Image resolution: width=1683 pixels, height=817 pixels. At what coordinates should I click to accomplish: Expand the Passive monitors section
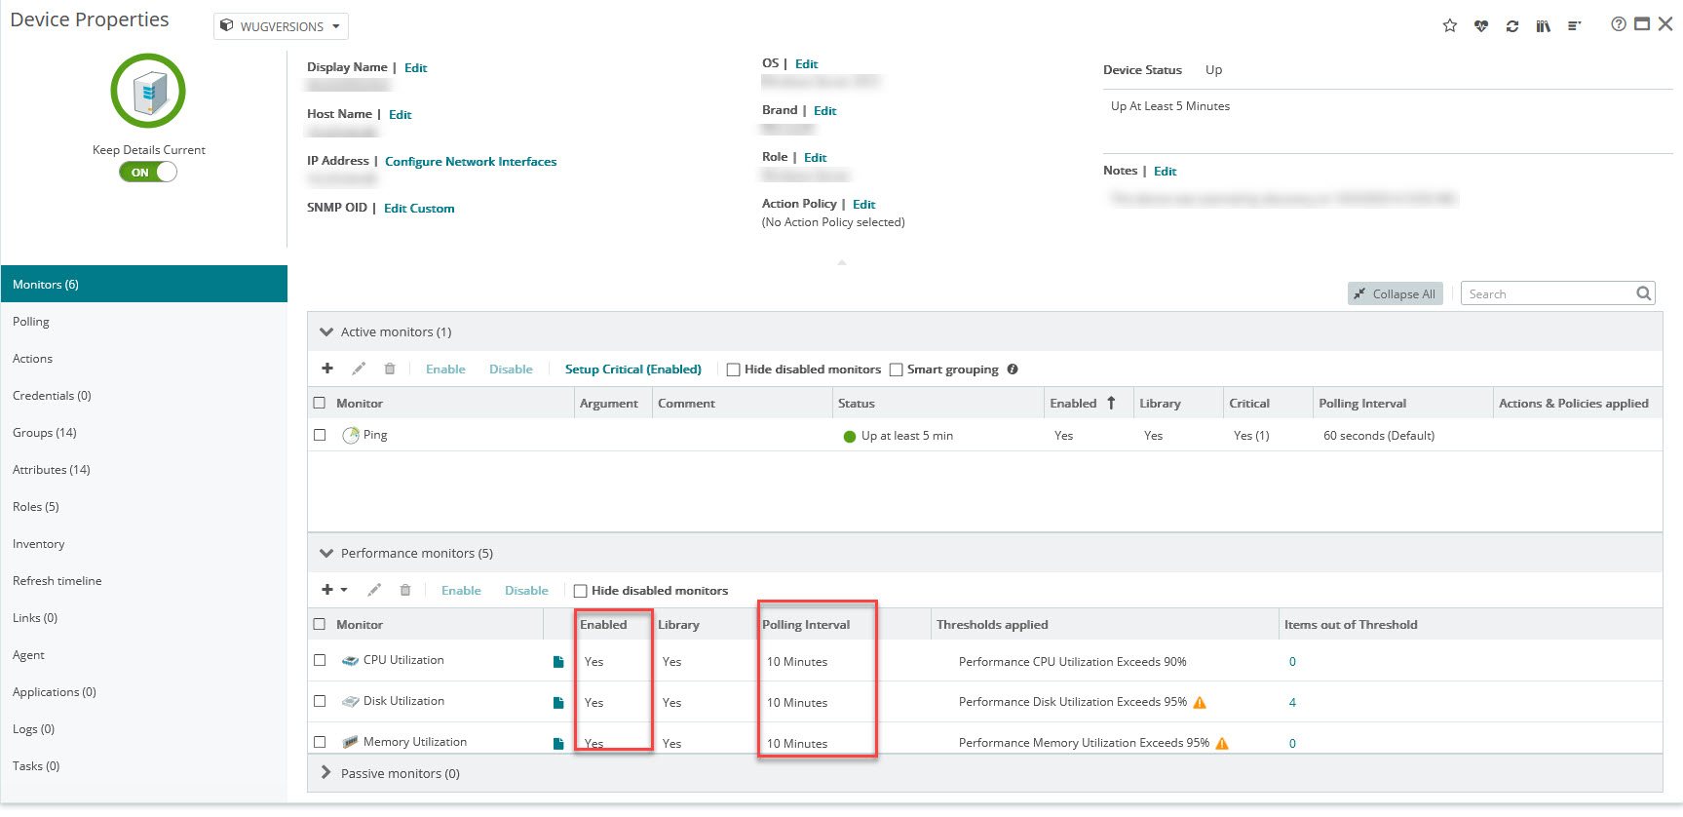coord(326,773)
